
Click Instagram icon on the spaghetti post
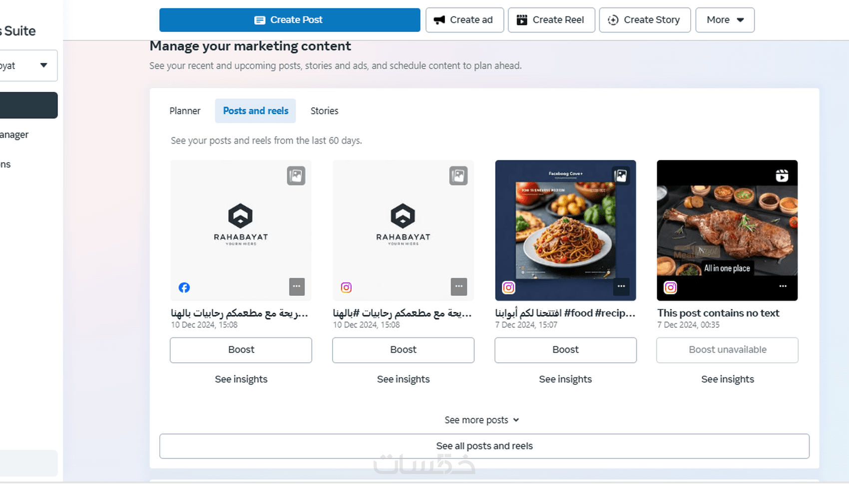click(x=508, y=287)
